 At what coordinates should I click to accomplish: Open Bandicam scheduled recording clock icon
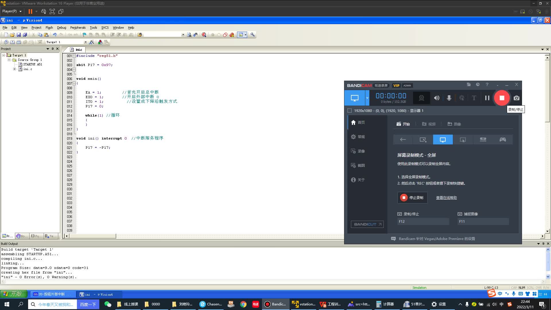pyautogui.click(x=478, y=84)
